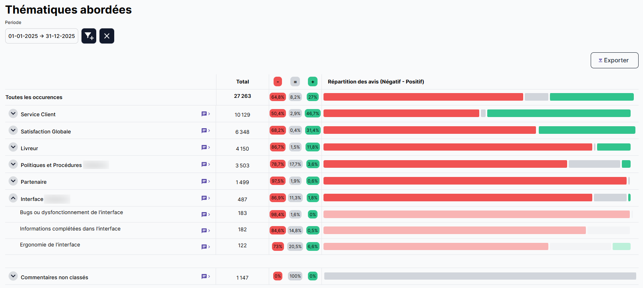Toggle the red negative sentiment column header

(278, 82)
